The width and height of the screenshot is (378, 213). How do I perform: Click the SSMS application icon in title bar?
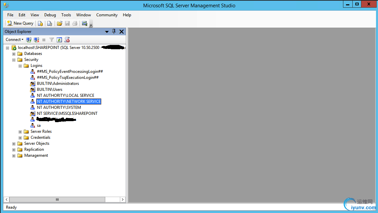coord(6,5)
